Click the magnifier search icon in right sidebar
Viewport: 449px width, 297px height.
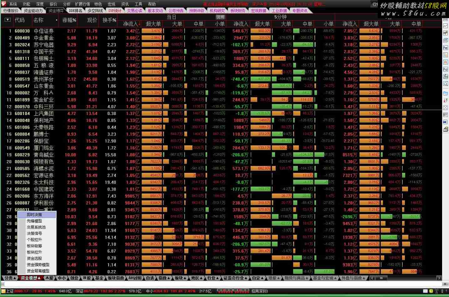(x=446, y=83)
